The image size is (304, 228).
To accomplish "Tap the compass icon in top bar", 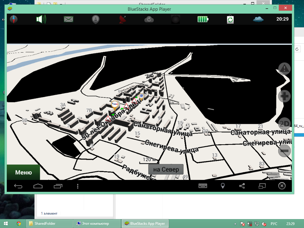I will [x=14, y=19].
